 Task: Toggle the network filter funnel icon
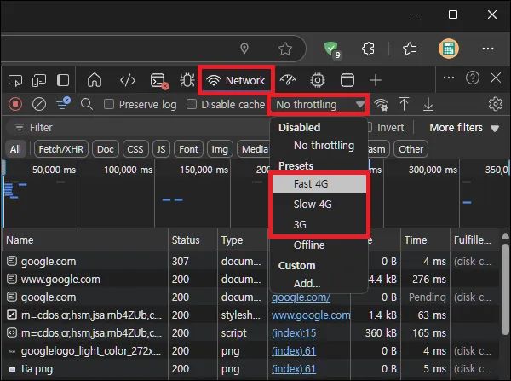63,103
